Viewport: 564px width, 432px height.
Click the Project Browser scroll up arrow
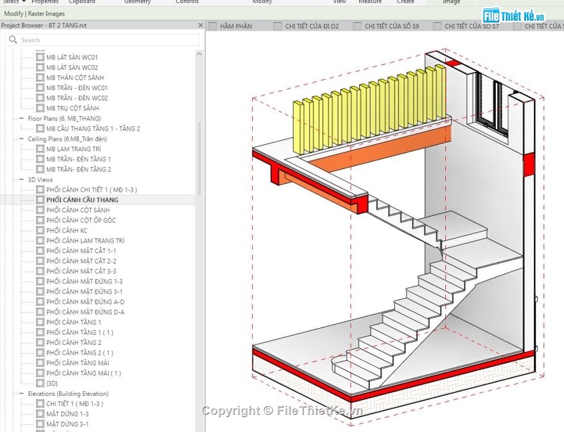tap(199, 54)
